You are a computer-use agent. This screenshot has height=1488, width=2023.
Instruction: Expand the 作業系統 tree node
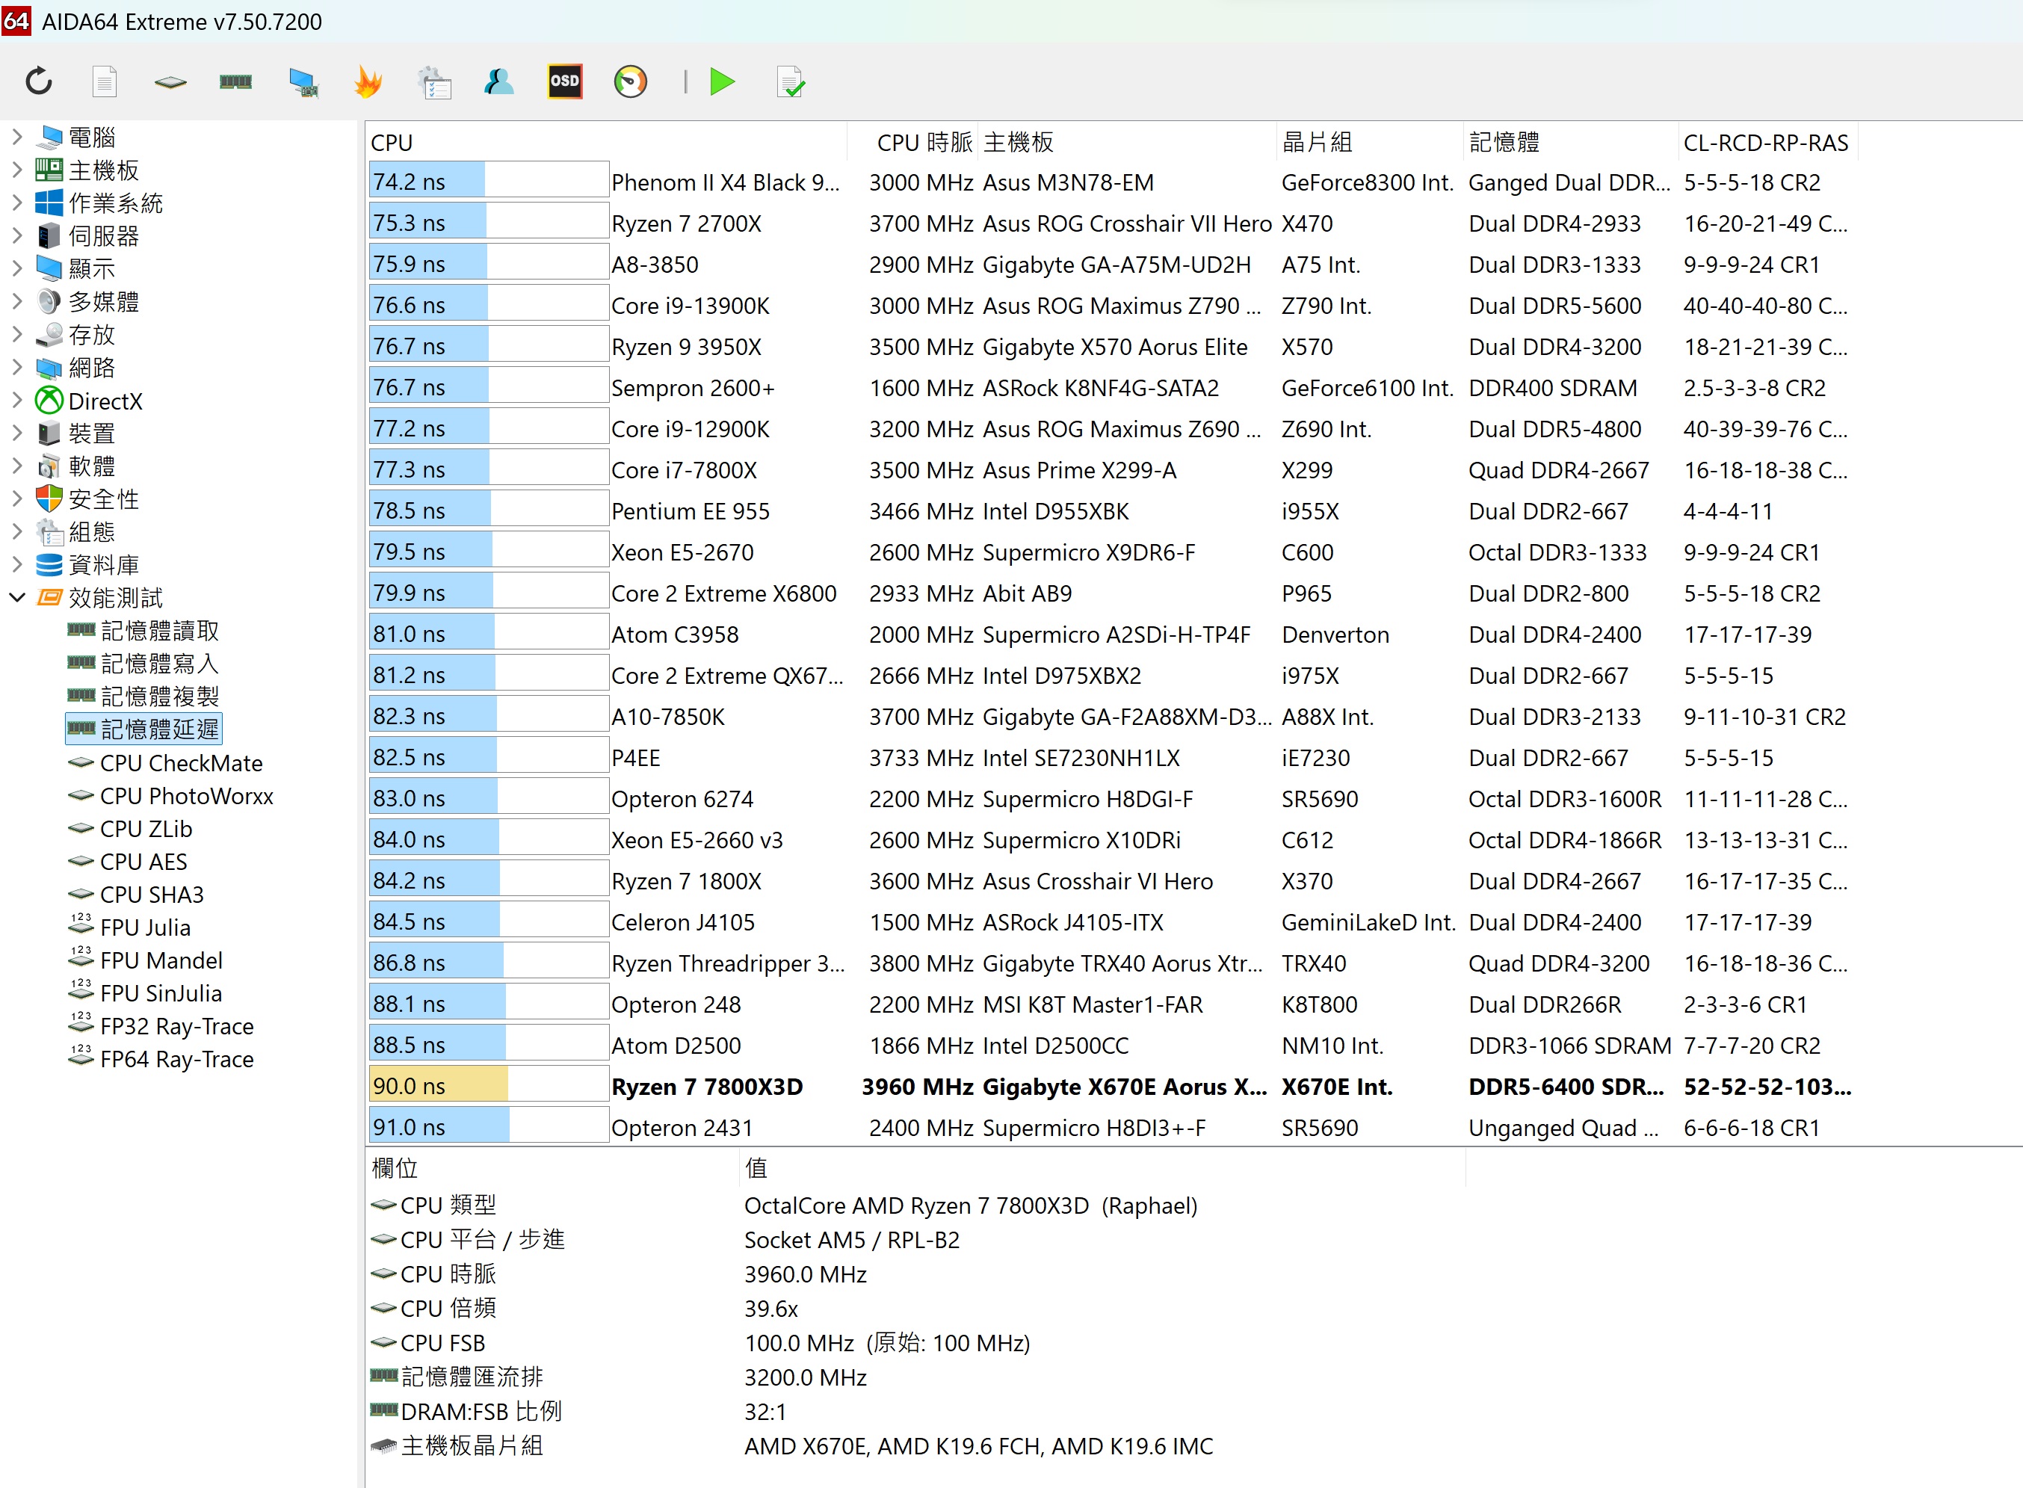pos(16,203)
